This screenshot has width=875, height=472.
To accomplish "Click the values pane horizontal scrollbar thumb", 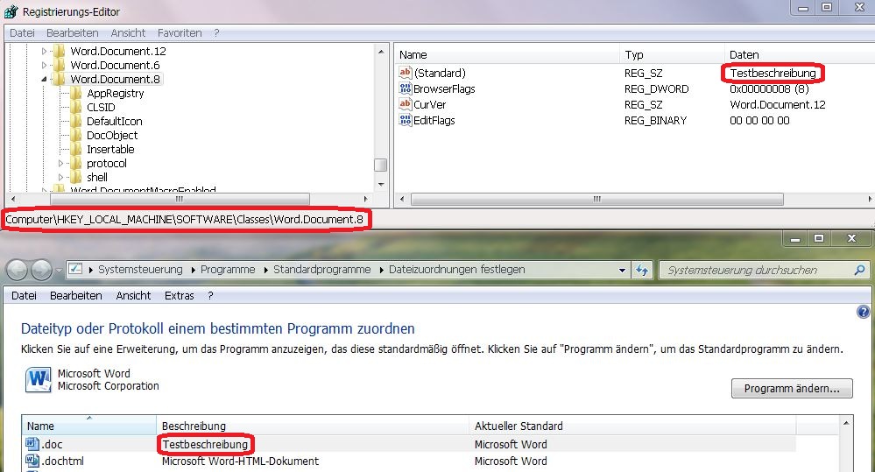I will click(597, 199).
